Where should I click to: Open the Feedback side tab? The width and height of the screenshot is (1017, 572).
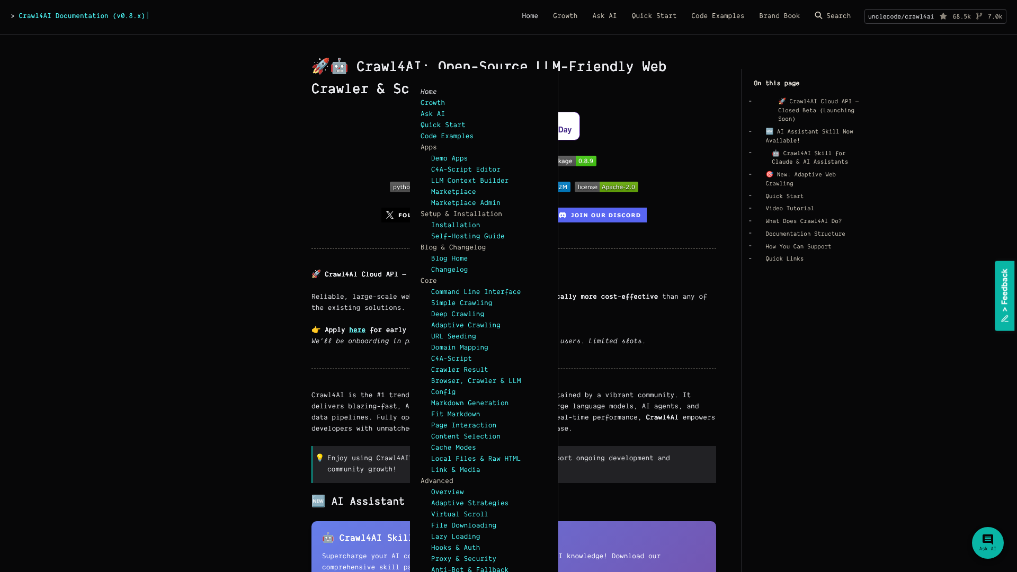(x=1004, y=296)
